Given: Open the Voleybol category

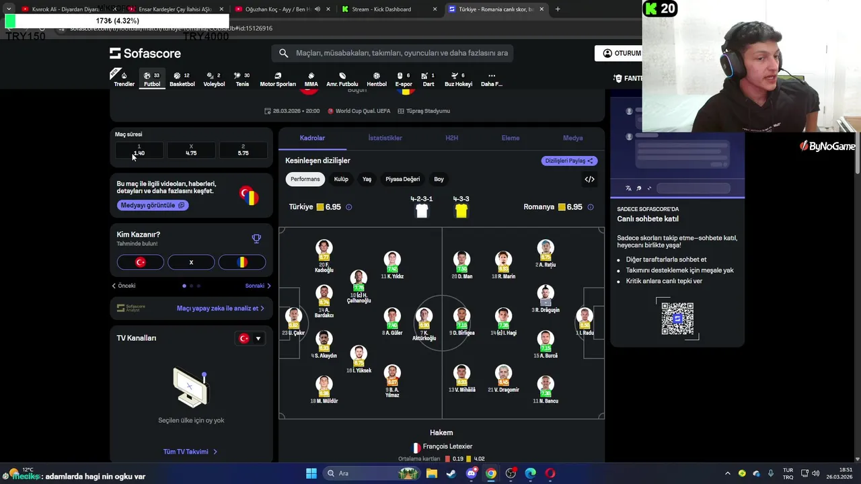Looking at the screenshot, I should (214, 79).
